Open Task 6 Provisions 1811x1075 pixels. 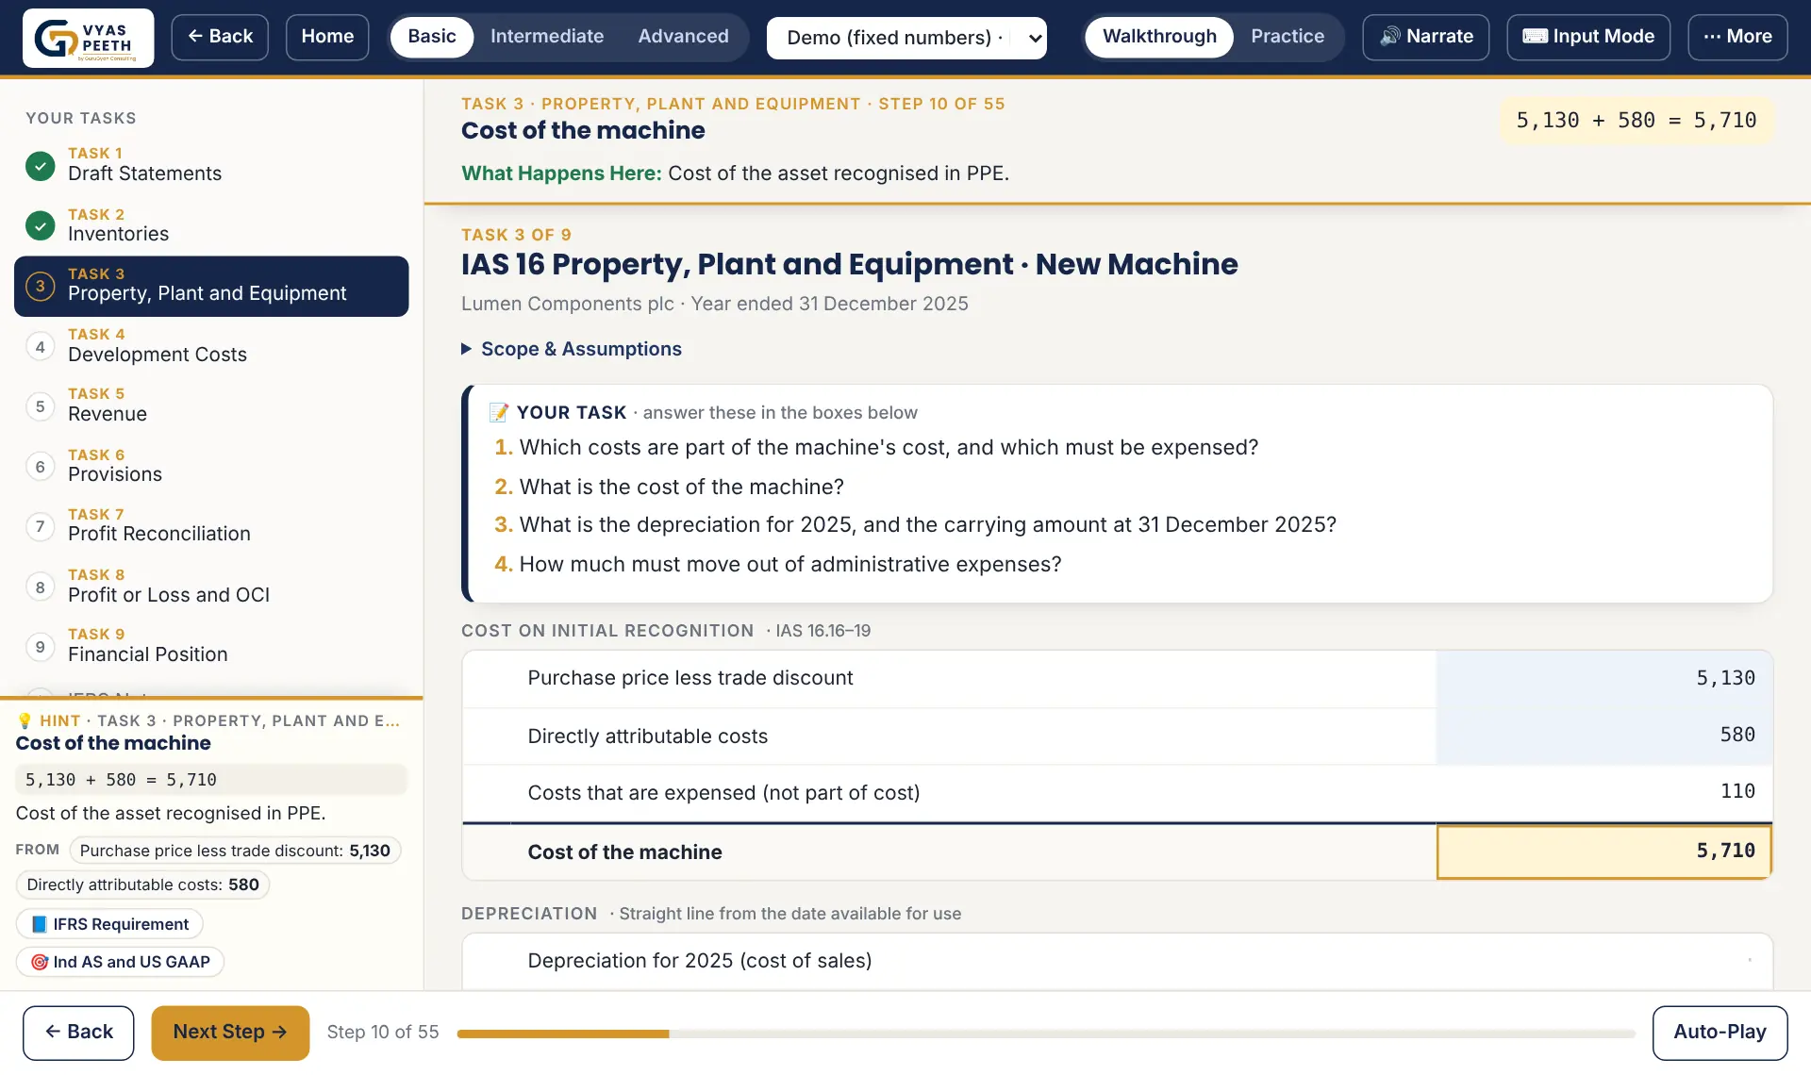[211, 466]
